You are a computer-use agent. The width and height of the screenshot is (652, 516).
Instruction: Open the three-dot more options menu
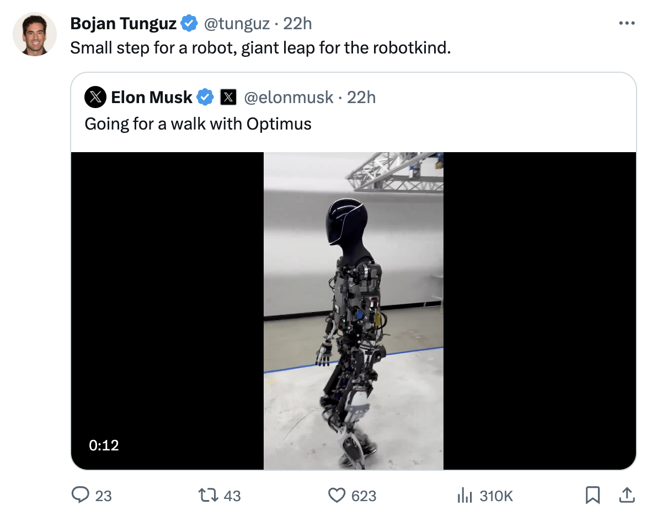pos(627,23)
